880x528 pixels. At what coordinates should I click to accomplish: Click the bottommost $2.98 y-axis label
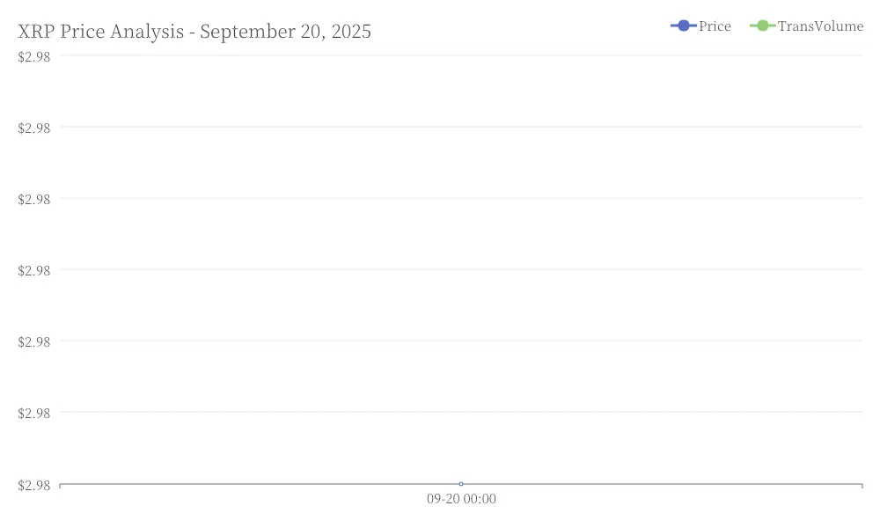point(34,486)
